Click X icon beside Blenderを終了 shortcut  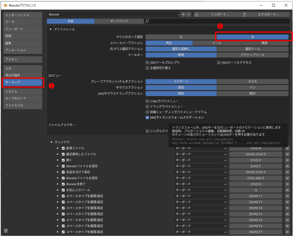287,184
